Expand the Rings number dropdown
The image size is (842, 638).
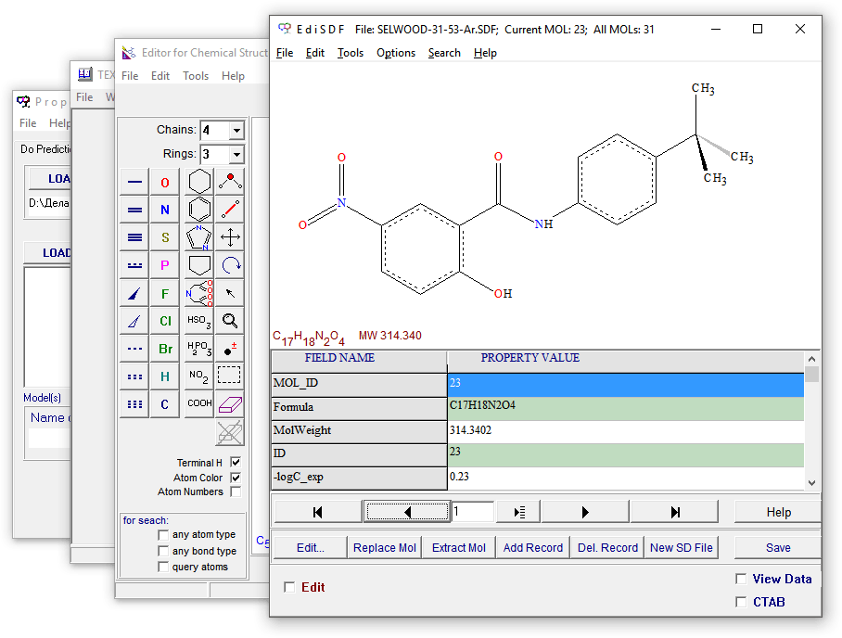tap(236, 155)
